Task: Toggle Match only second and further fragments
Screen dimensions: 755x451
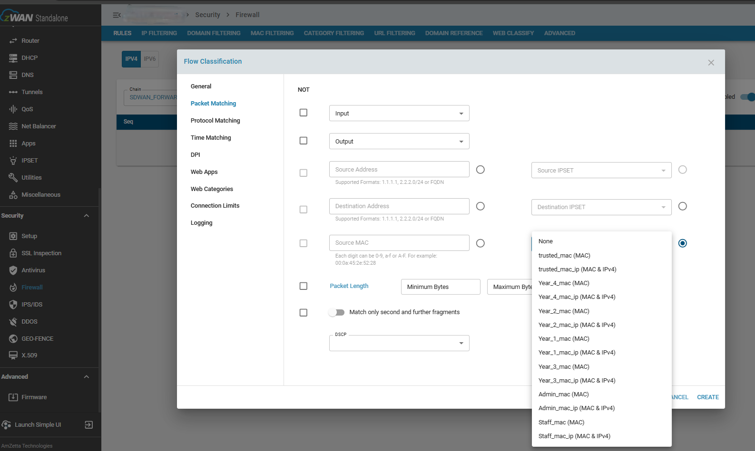Action: (x=336, y=312)
